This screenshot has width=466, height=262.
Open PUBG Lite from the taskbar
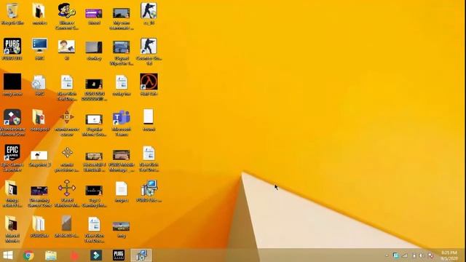pos(119,255)
